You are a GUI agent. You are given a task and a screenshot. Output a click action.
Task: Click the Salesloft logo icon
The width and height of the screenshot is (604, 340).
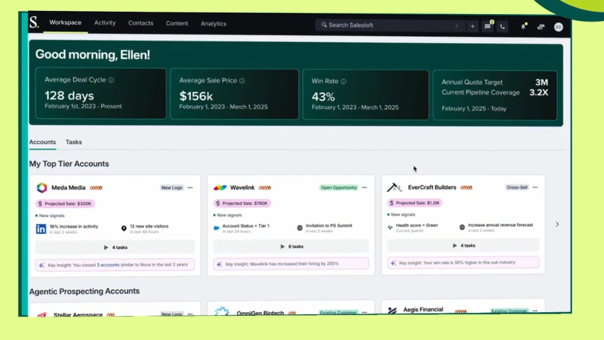(34, 23)
